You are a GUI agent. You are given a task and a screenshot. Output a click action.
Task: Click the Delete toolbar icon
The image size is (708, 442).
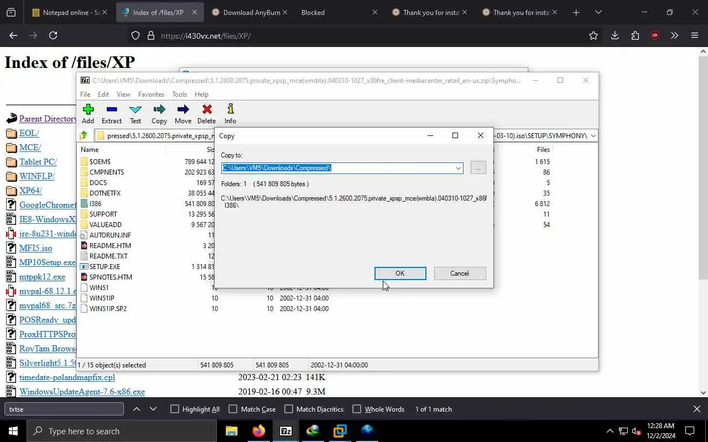tap(207, 114)
